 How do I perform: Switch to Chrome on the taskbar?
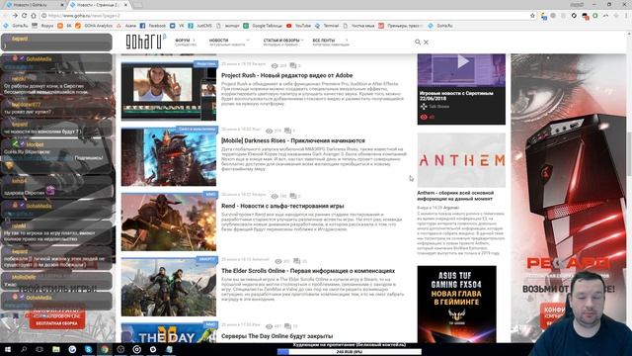(105, 349)
